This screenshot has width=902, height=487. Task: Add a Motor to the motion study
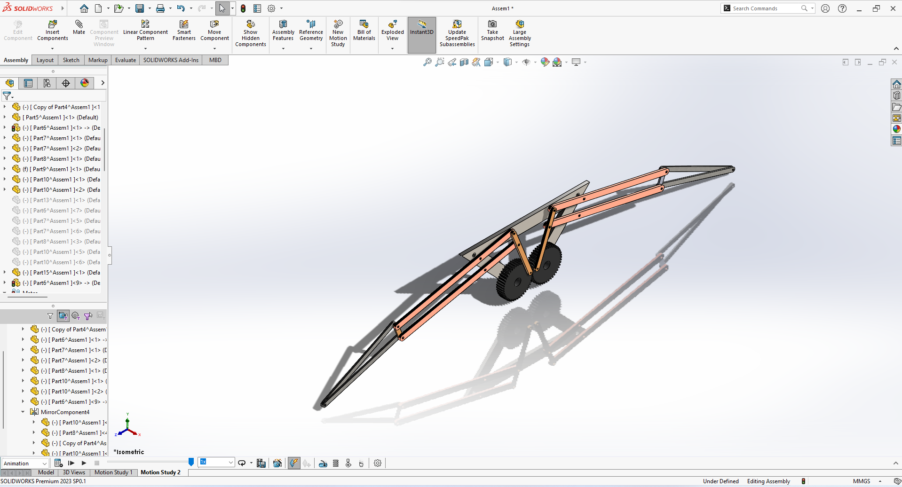point(323,463)
